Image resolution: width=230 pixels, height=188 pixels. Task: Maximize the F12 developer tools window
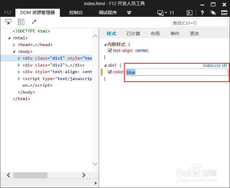pyautogui.click(x=213, y=5)
